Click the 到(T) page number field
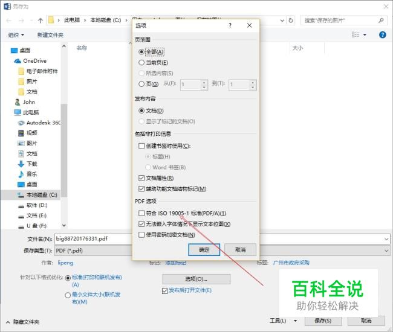 (x=239, y=85)
